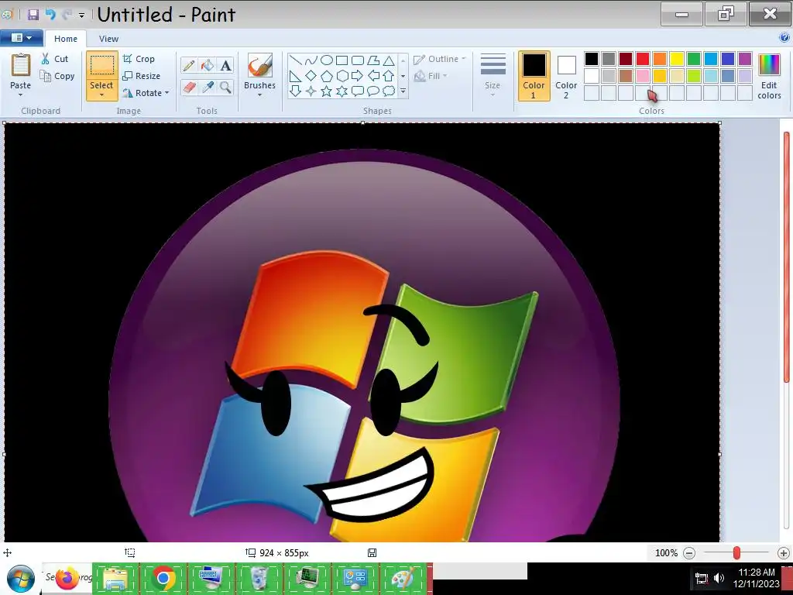Select the Rounded rectangular callout shape
The height and width of the screenshot is (595, 793).
click(358, 91)
